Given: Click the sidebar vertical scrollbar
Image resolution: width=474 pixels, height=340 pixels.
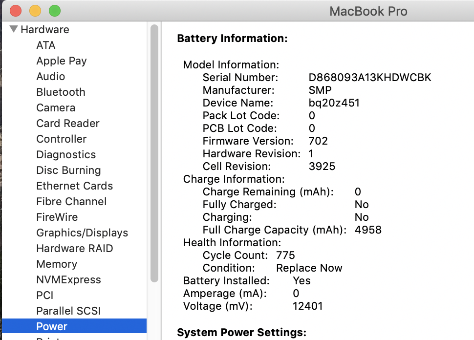Looking at the screenshot, I should pos(154,153).
